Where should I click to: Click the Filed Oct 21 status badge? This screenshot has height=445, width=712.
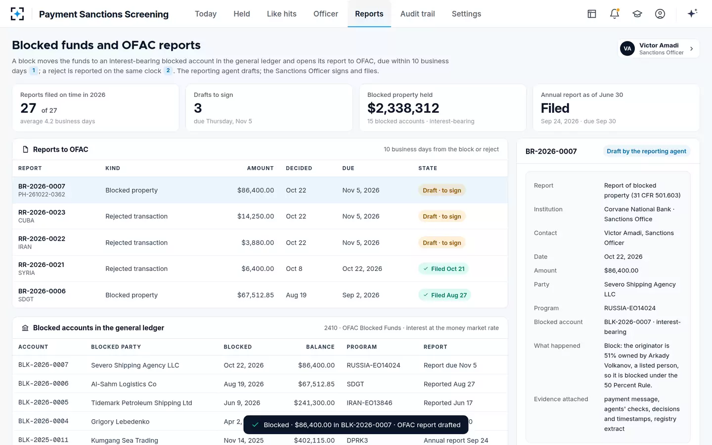444,269
